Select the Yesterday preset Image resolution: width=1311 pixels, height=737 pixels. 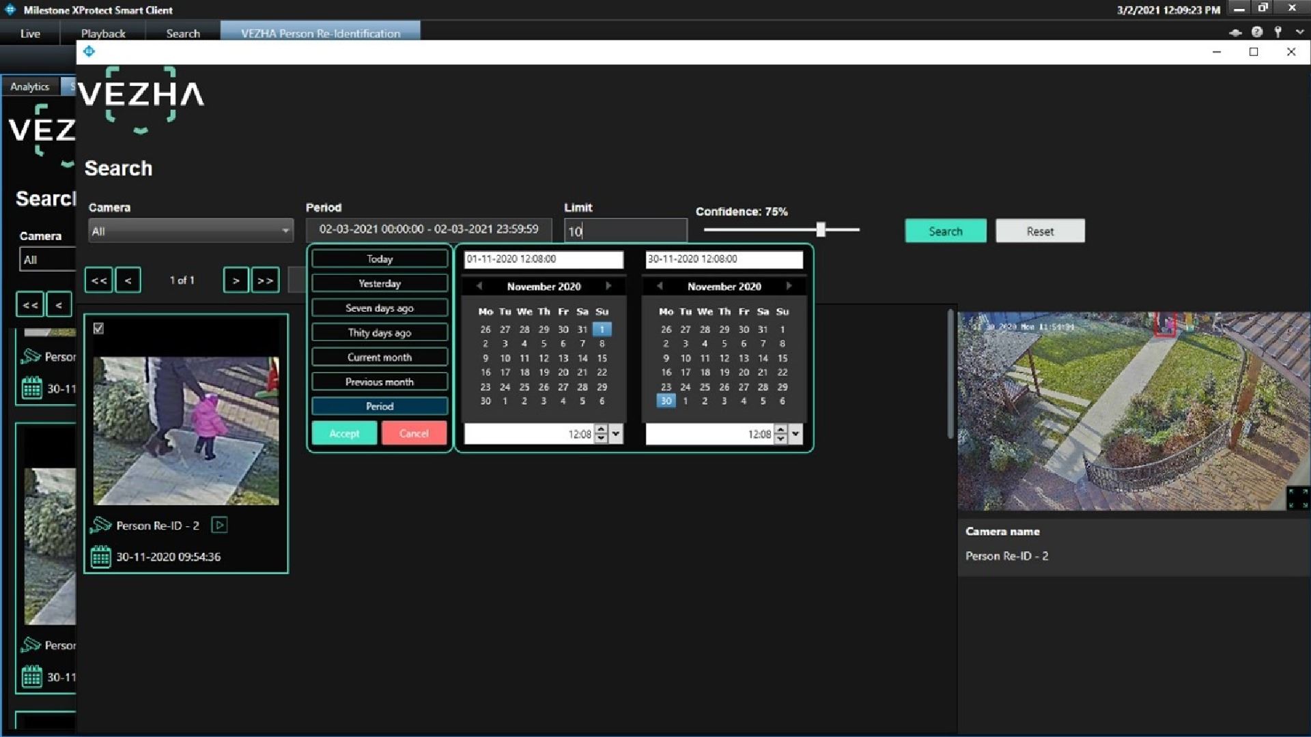(x=380, y=283)
